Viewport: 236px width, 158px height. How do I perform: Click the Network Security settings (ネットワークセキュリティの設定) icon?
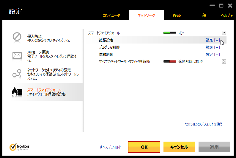tap(17, 73)
